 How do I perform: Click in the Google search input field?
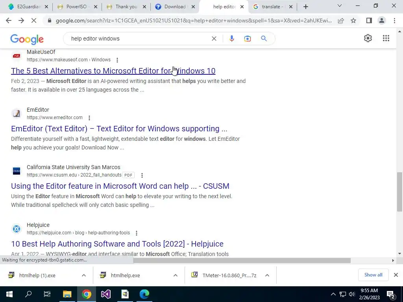[x=139, y=39]
